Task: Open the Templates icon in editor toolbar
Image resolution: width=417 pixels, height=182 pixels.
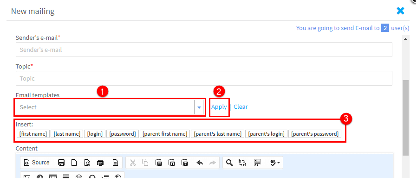Action: (x=115, y=163)
